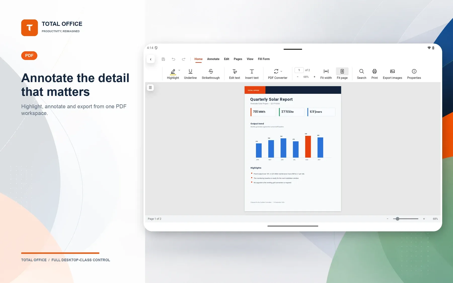Select the Highlight tool
This screenshot has height=283, width=453.
point(173,74)
